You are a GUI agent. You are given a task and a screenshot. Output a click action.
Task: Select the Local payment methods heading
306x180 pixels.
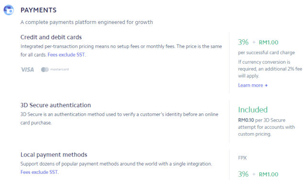54,155
